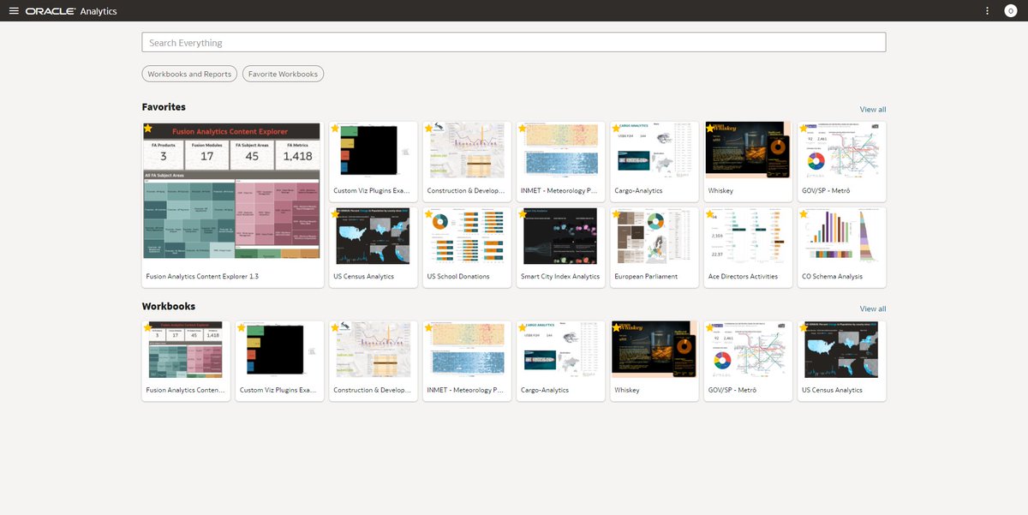Toggle favorite star on Favorites Construction & Development card
1028x515 pixels.
coord(427,129)
